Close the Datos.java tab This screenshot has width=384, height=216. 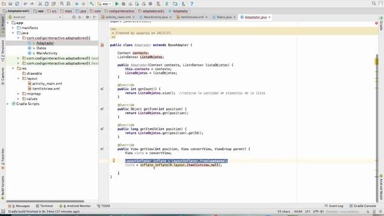[235, 17]
